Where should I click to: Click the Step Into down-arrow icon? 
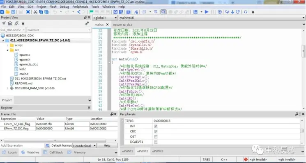232,12
